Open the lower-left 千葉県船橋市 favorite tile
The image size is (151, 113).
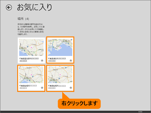tap(31, 78)
